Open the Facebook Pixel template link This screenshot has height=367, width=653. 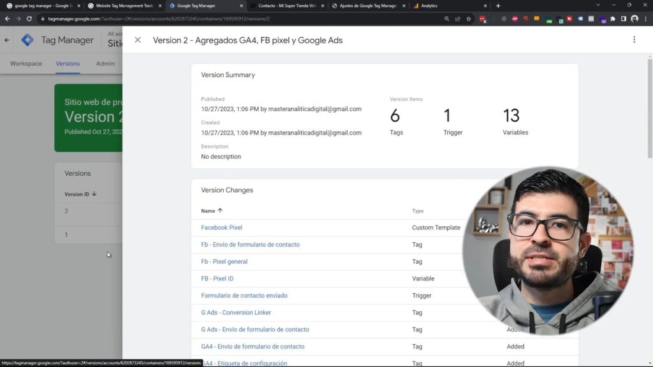(x=221, y=227)
